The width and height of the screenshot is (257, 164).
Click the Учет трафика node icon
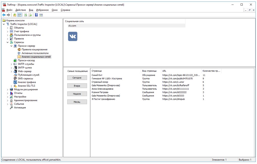click(x=12, y=31)
